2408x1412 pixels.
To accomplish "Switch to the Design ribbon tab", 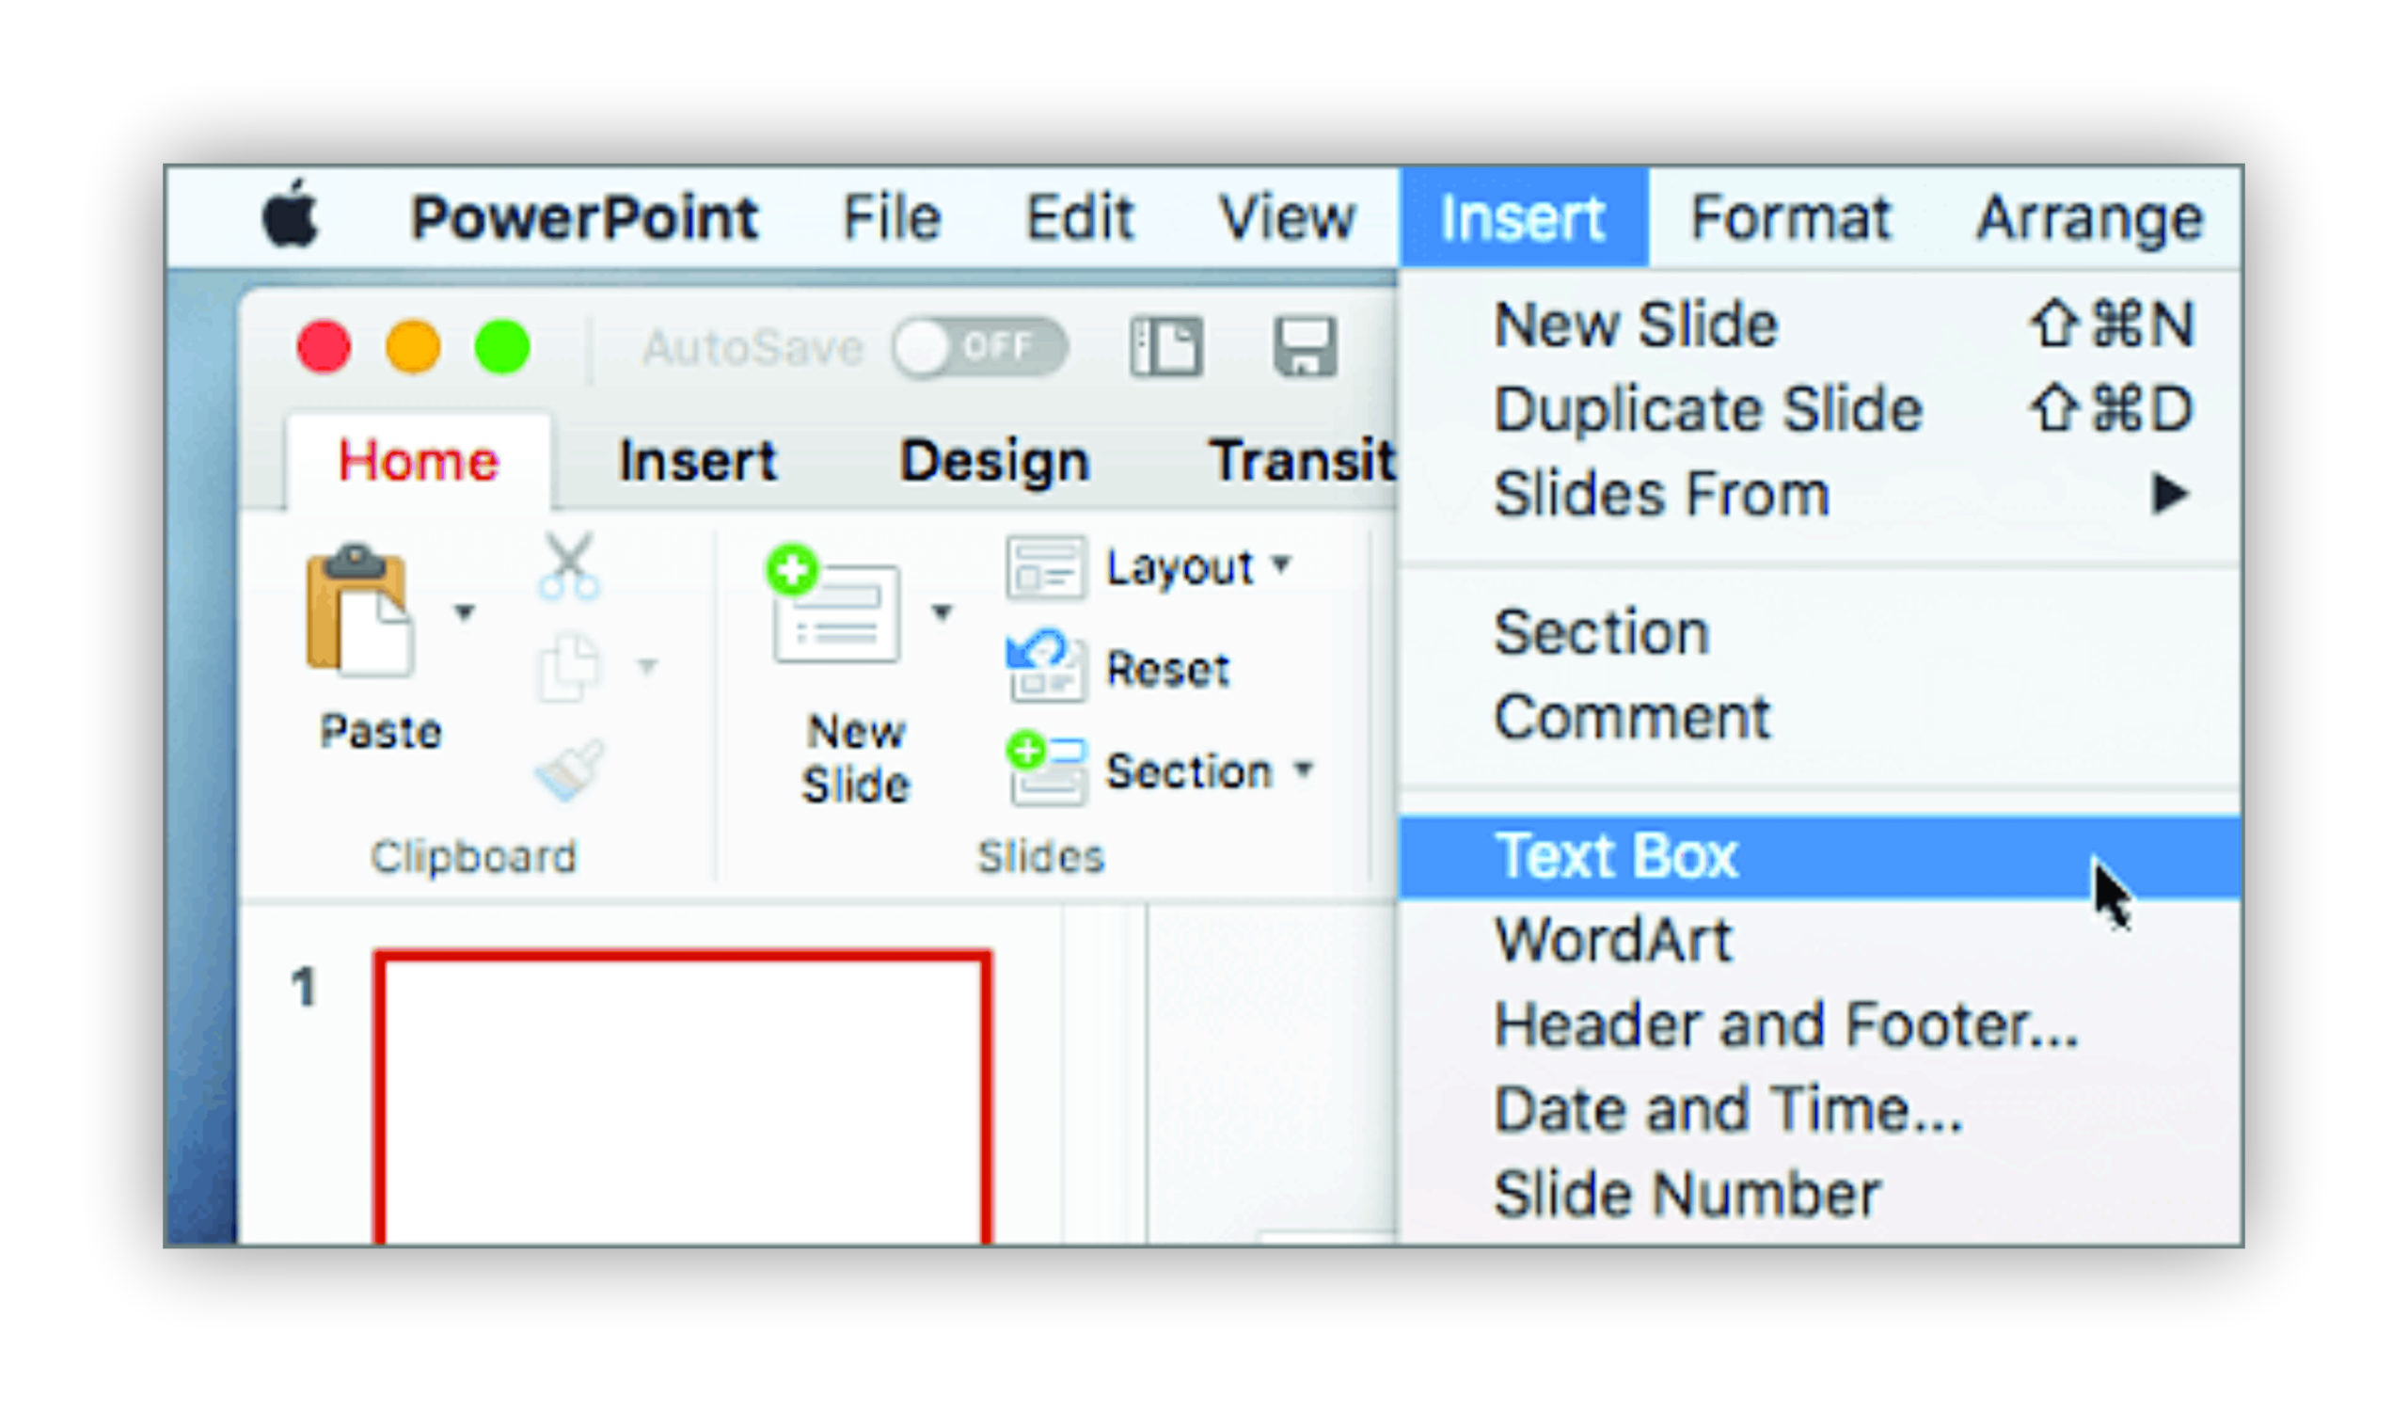I will click(994, 462).
